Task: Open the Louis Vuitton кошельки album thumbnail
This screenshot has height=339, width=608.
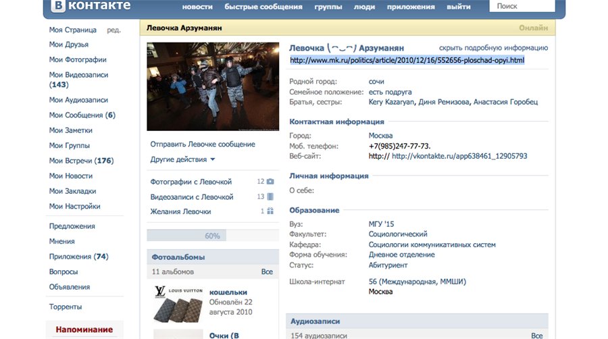Action: coord(178,303)
